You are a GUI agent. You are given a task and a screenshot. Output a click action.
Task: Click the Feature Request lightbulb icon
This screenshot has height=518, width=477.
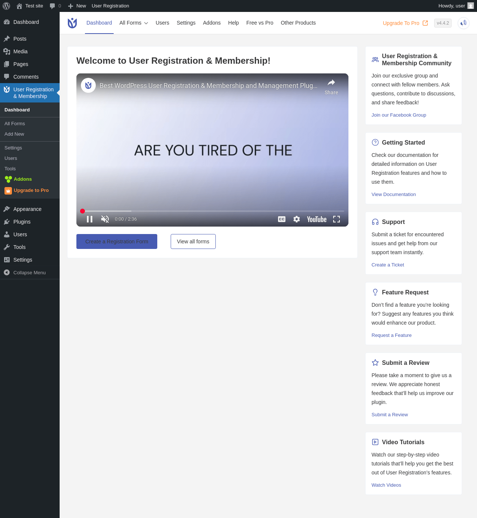(375, 292)
